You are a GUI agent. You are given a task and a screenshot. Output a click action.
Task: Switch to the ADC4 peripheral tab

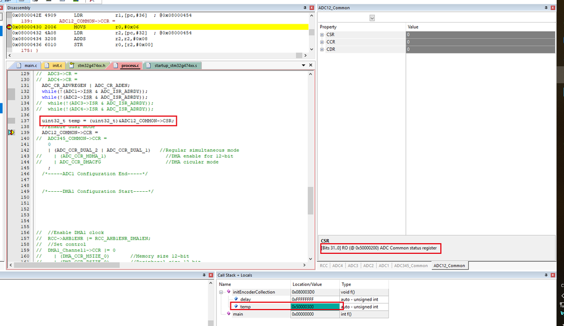click(338, 266)
